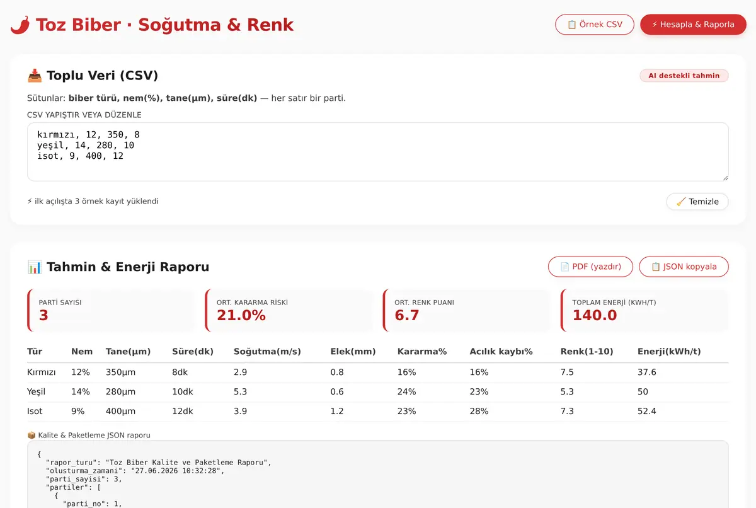Click the Kararma% column header
The height and width of the screenshot is (508, 756).
pos(422,351)
